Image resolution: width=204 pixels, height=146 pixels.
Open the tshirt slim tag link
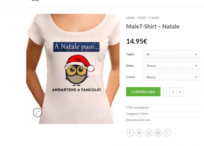[144, 120]
